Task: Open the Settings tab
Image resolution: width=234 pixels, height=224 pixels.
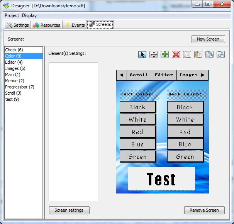Action: pos(17,25)
